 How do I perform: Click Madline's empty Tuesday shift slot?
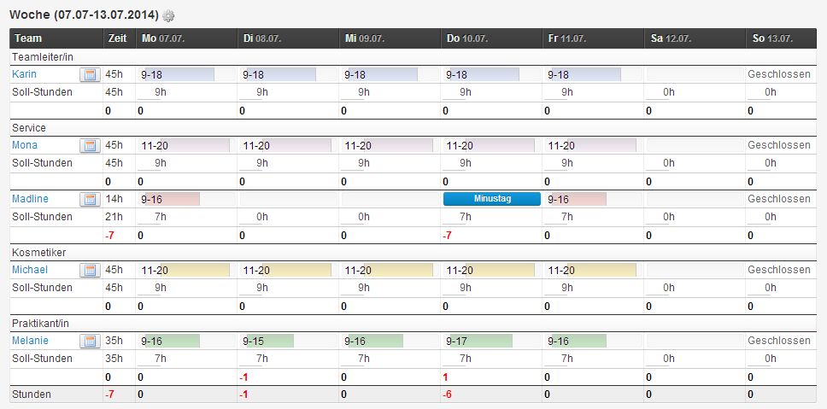(x=288, y=199)
